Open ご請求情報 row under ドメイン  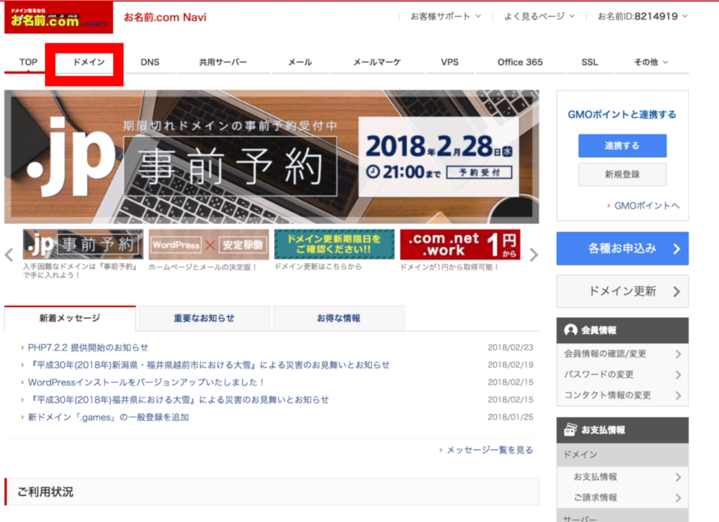622,497
